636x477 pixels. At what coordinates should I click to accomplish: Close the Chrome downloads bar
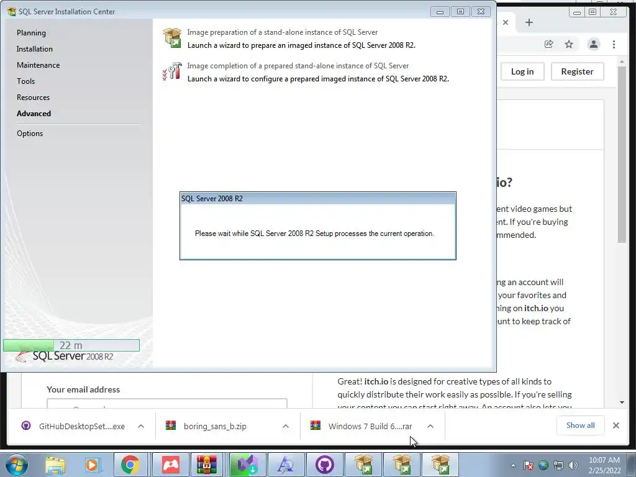coord(616,425)
